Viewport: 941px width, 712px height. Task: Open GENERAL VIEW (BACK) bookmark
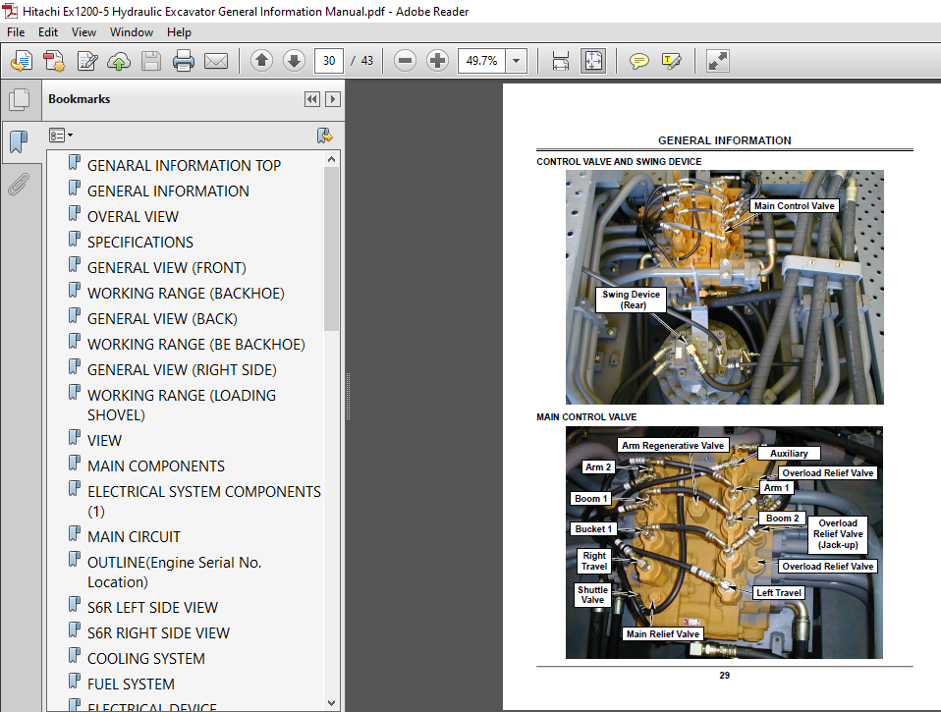point(162,319)
